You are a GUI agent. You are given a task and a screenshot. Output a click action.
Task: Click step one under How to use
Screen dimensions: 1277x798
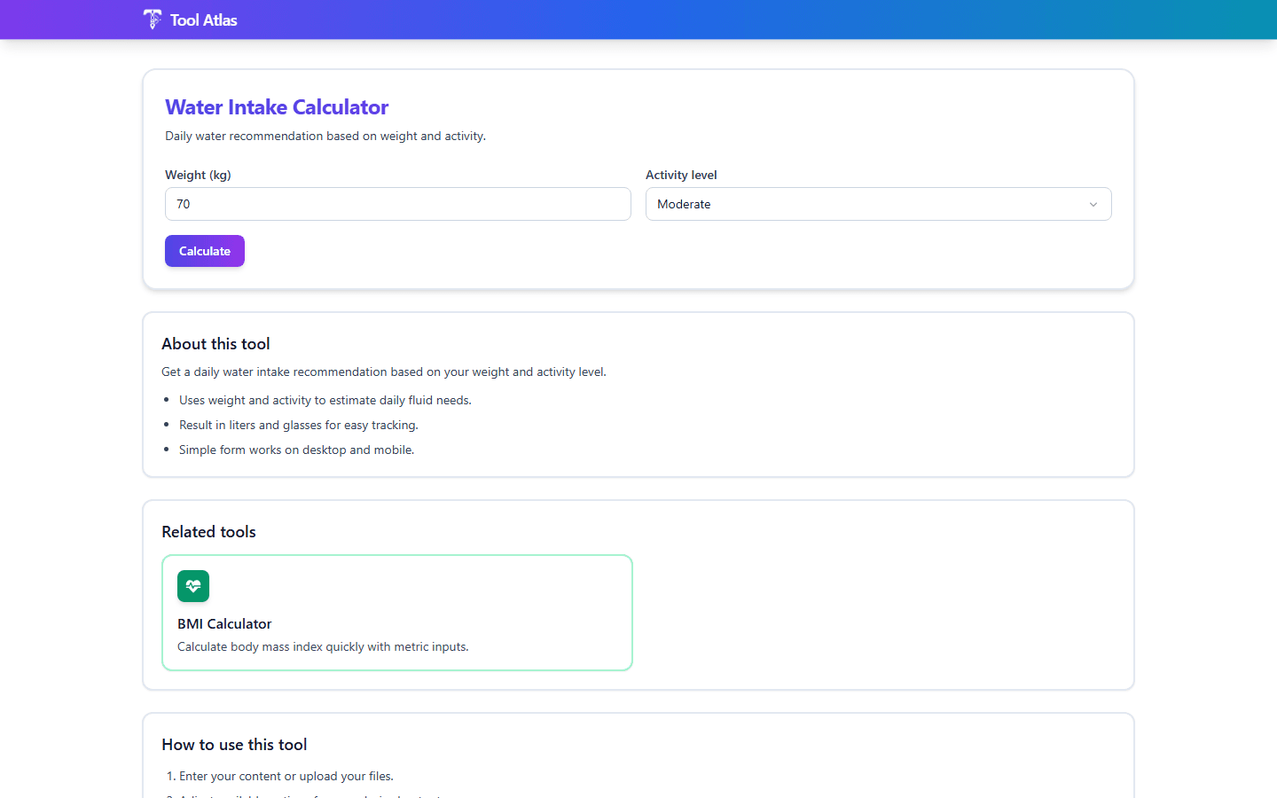(x=286, y=775)
